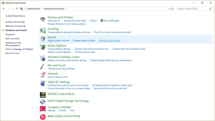Viewport: 215px width, 121px height.
Task: Click the title bar Hardware and Sound icon
Action: pos(3,3)
